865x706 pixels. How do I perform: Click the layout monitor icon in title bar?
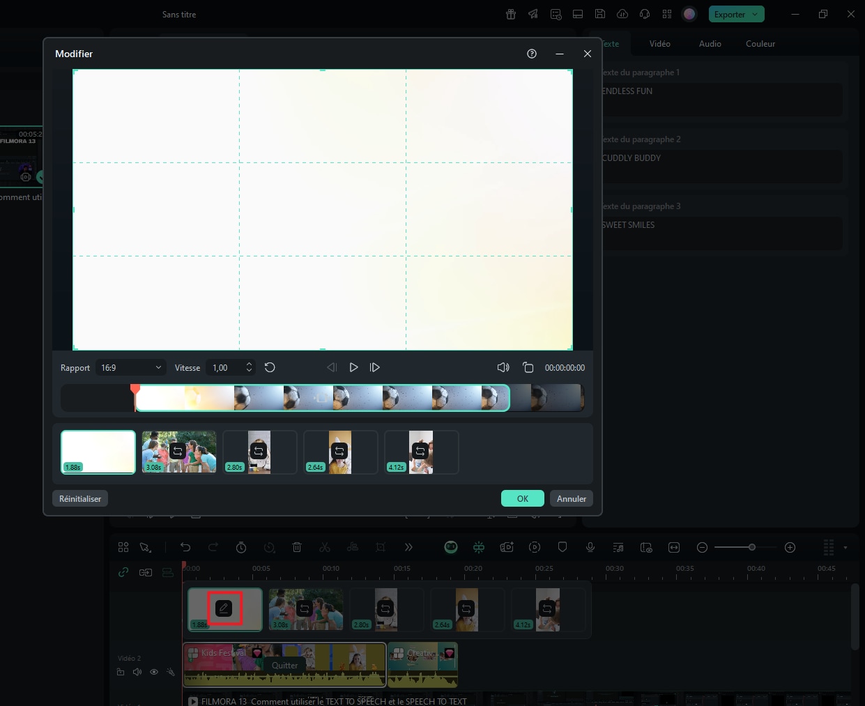[x=578, y=14]
